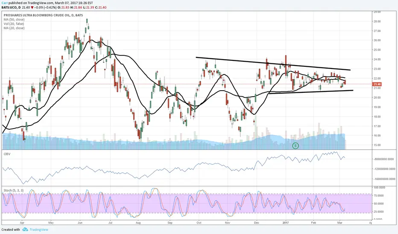398x234 pixels.
Task: Click the OBV indicator label
Action: [7, 154]
